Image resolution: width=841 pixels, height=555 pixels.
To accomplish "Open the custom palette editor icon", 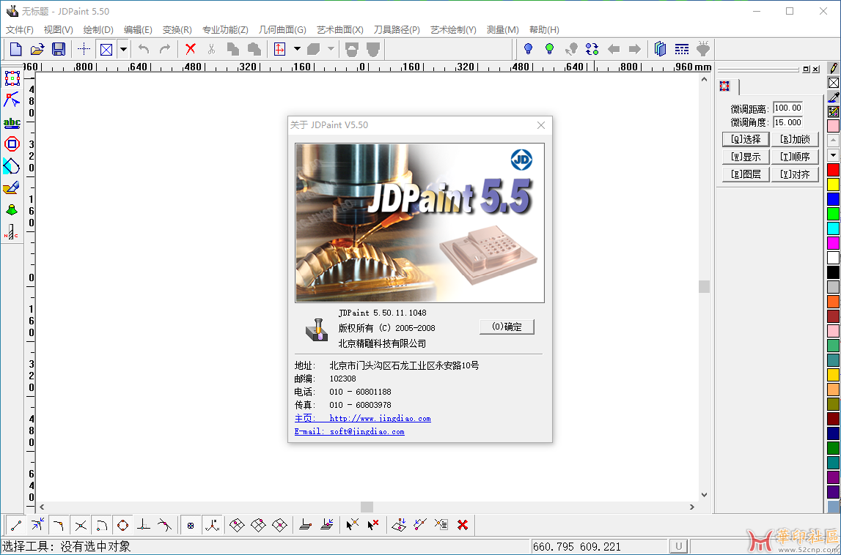I will 833,111.
